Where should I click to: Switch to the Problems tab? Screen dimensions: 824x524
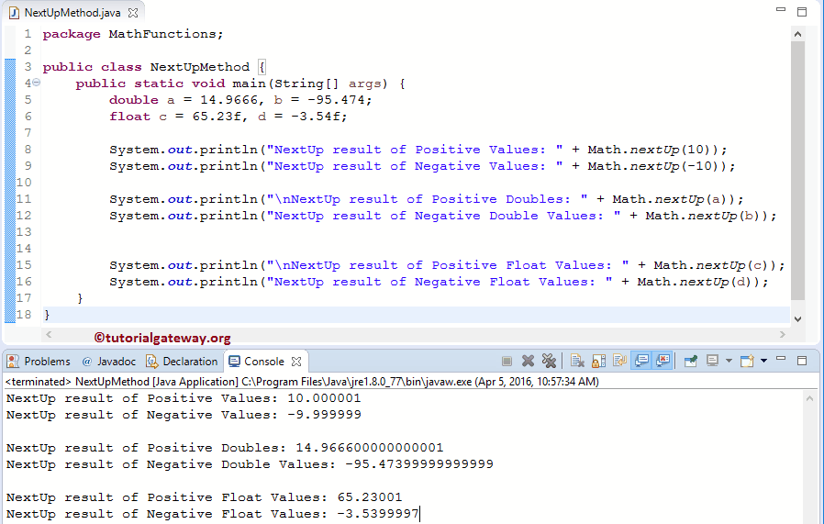pos(39,362)
